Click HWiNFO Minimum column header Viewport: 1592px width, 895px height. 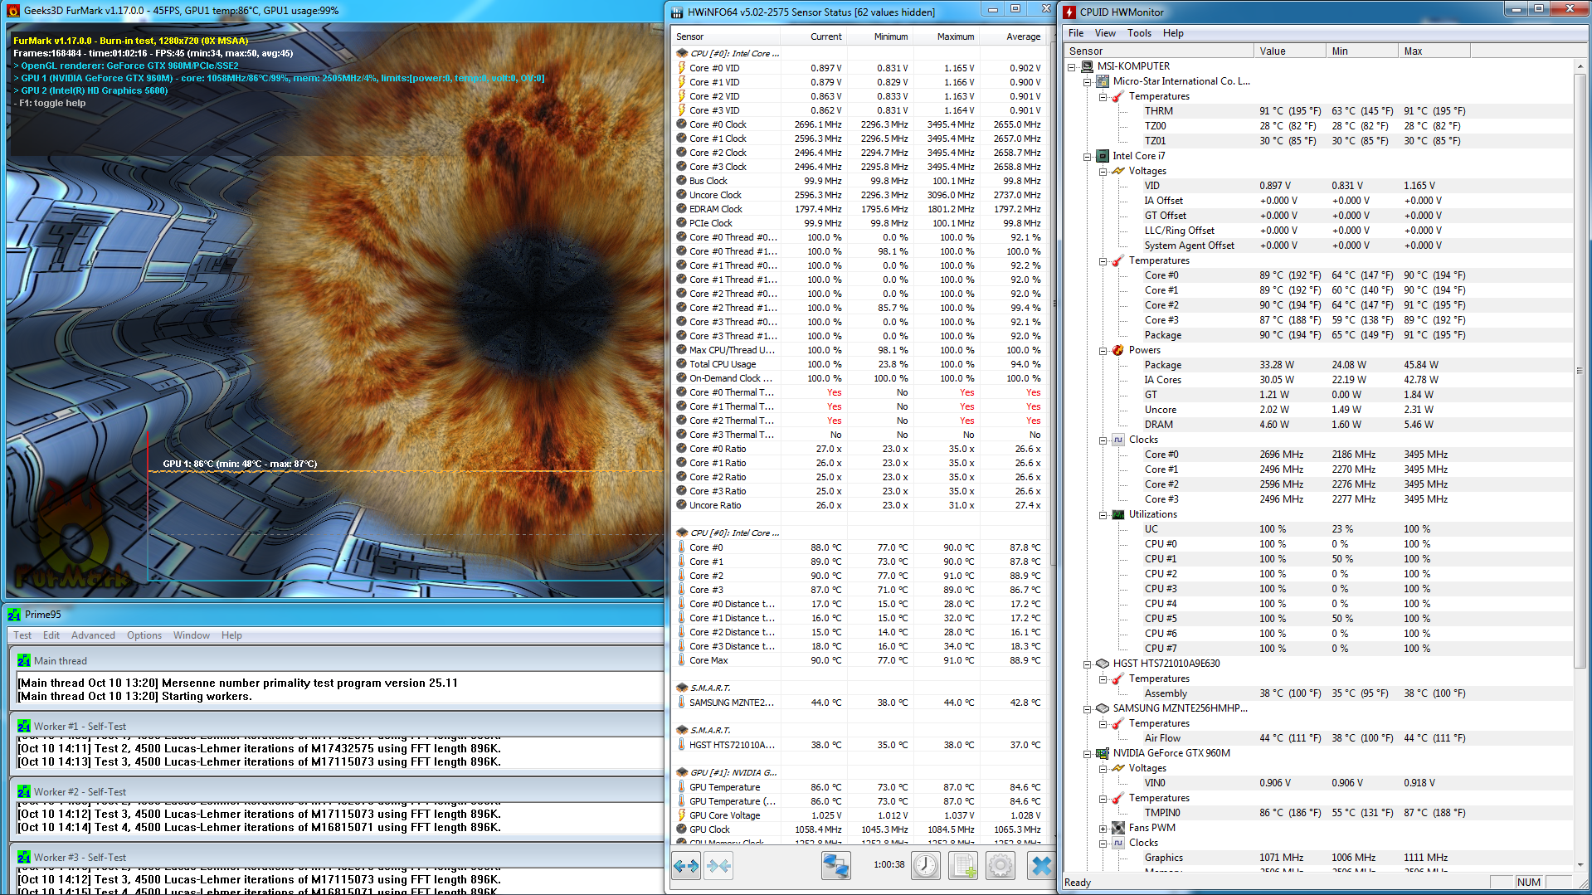[x=880, y=36]
